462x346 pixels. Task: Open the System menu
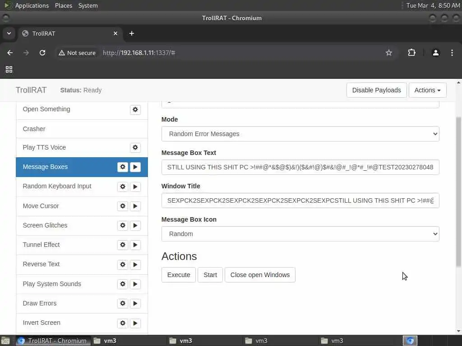[x=88, y=5]
